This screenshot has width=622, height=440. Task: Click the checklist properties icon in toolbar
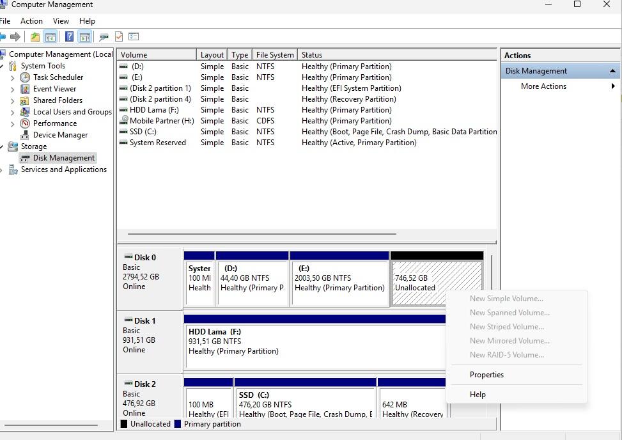click(133, 36)
